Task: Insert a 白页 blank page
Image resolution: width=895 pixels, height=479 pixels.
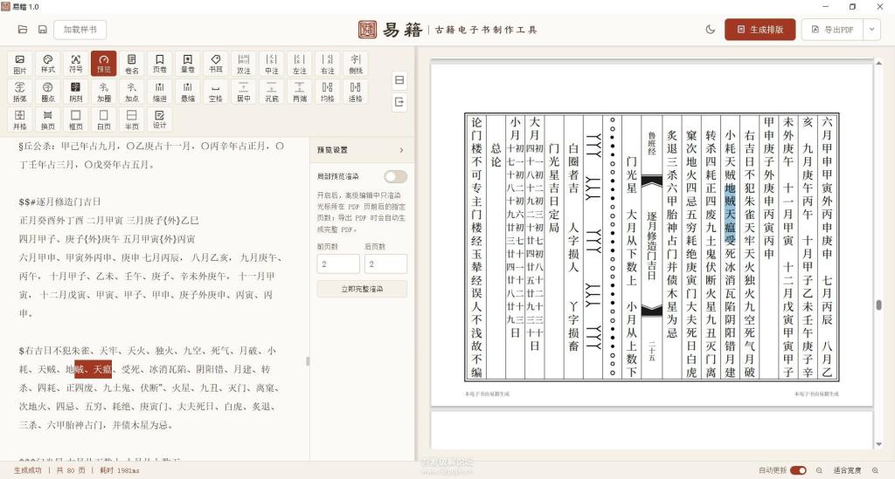Action: (104, 119)
